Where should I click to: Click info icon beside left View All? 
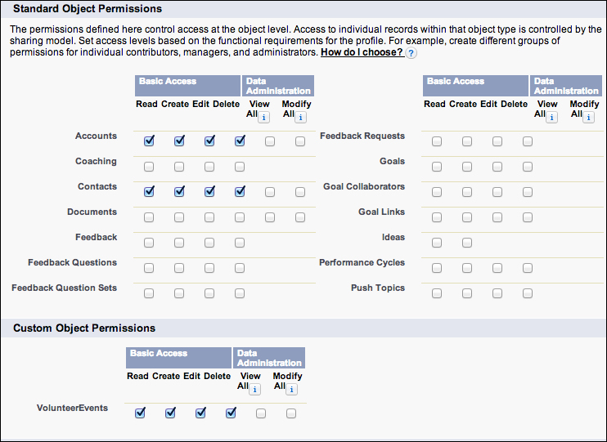pyautogui.click(x=263, y=117)
